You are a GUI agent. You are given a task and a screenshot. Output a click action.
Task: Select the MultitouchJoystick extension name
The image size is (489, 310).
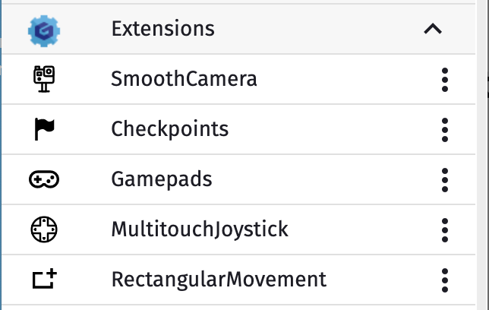[x=200, y=229]
